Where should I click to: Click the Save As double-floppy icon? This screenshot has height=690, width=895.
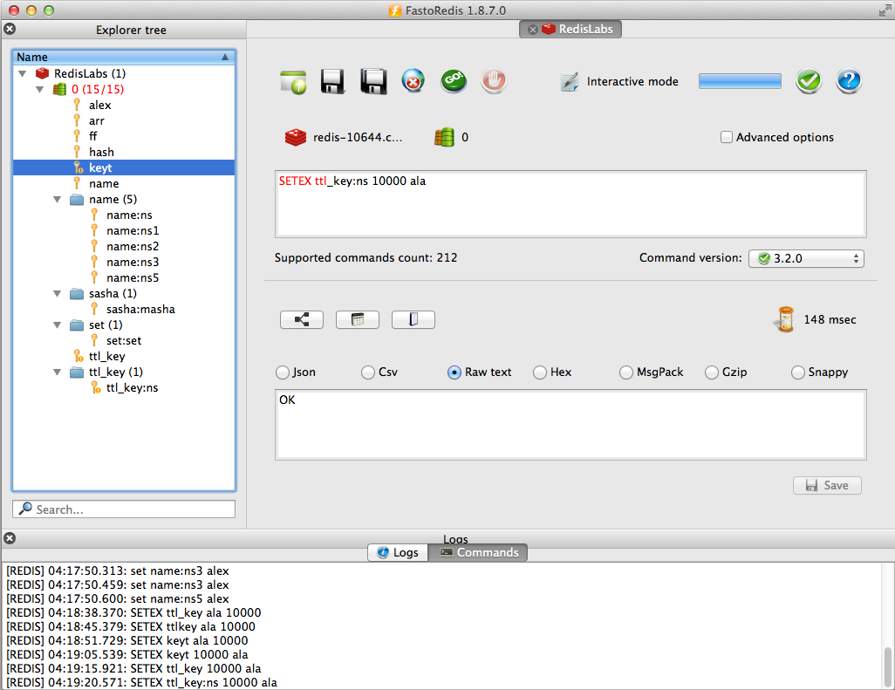coord(374,82)
